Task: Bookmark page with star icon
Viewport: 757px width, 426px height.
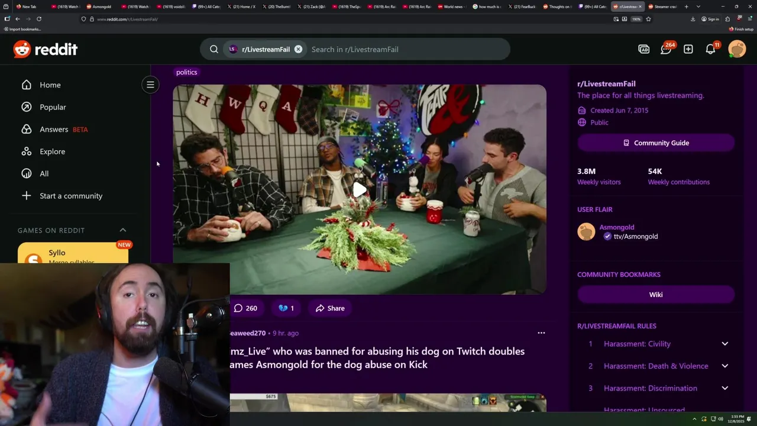Action: coord(649,19)
